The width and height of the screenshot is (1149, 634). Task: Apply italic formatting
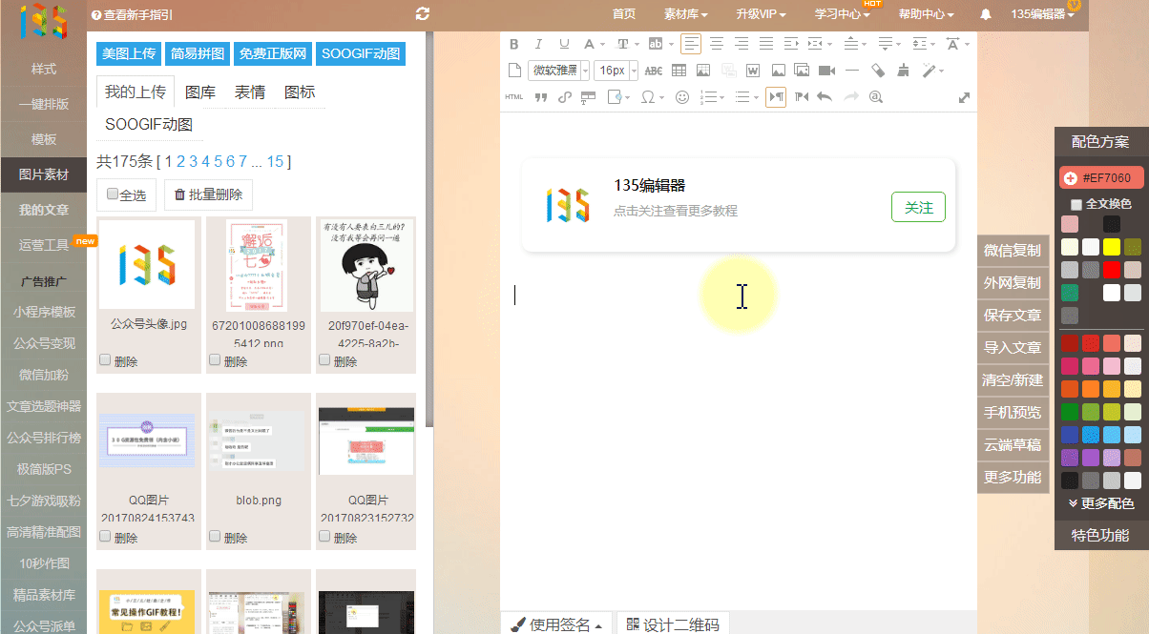538,44
